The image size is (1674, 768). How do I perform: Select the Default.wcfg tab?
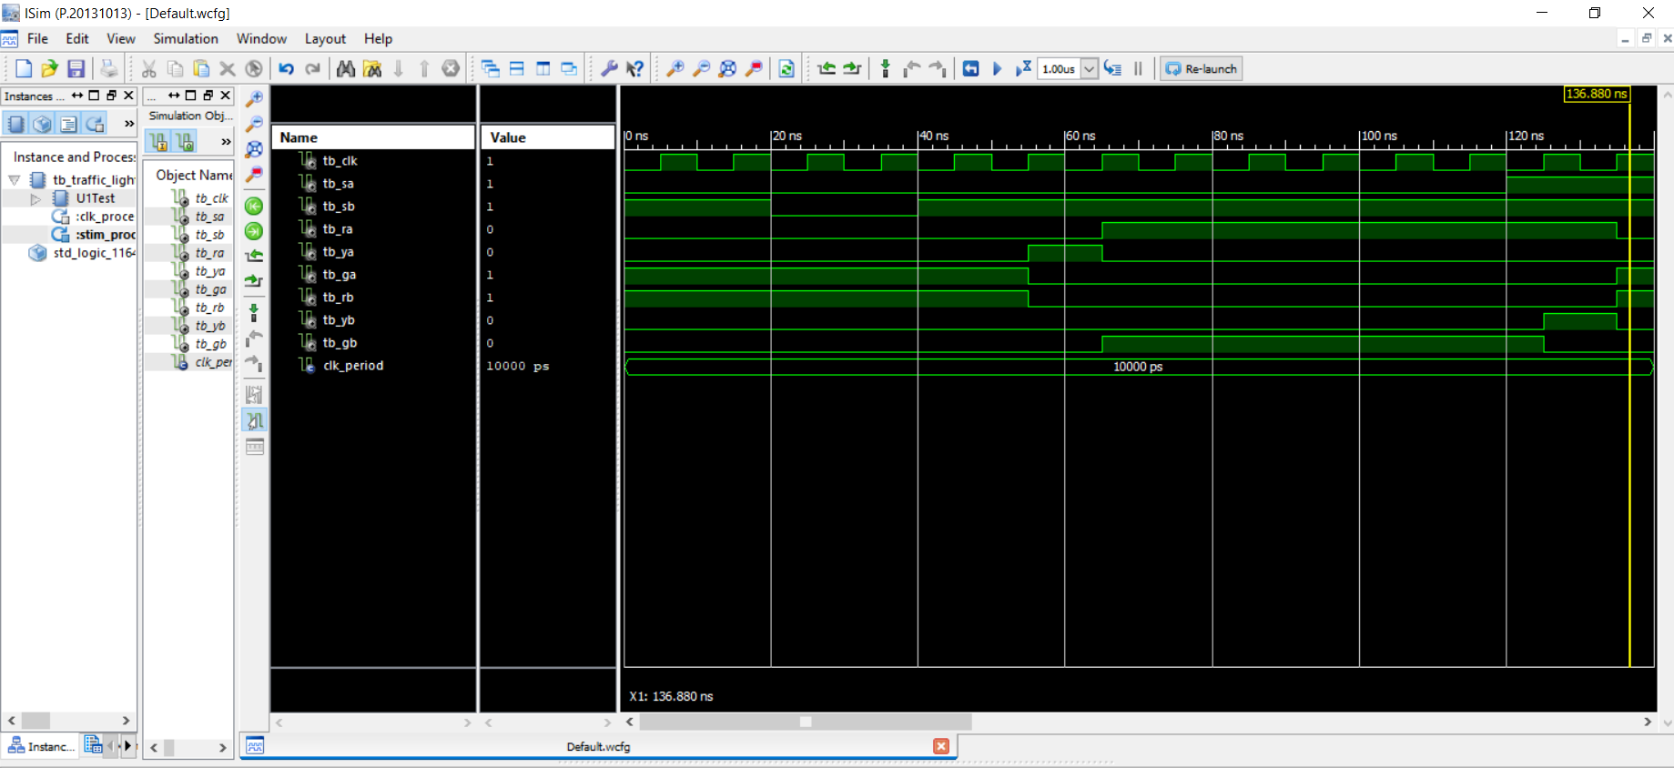[598, 746]
